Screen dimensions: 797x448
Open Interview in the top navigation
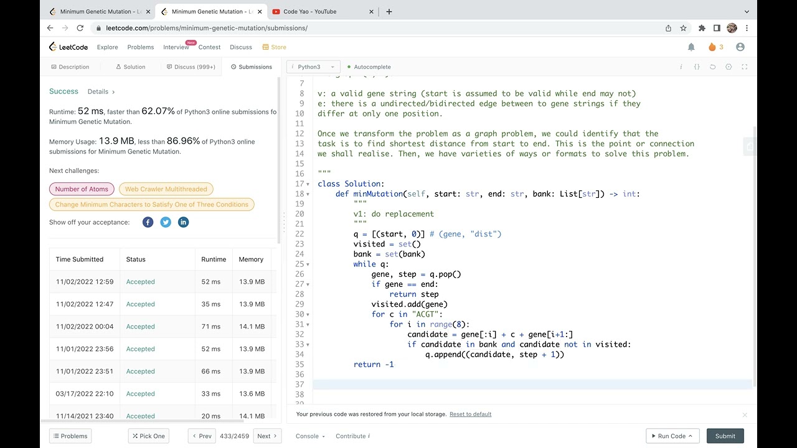(176, 47)
